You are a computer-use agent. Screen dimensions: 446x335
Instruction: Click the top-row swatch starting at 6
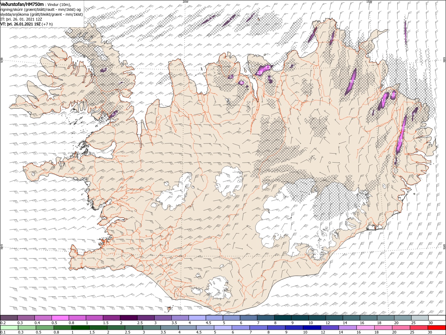pyautogui.click(x=248, y=318)
